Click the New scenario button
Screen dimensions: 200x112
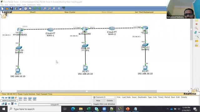point(98,100)
